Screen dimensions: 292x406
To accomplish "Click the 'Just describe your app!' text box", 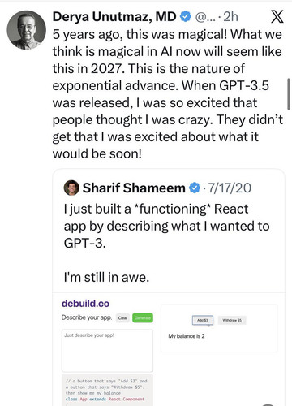I will point(107,351).
